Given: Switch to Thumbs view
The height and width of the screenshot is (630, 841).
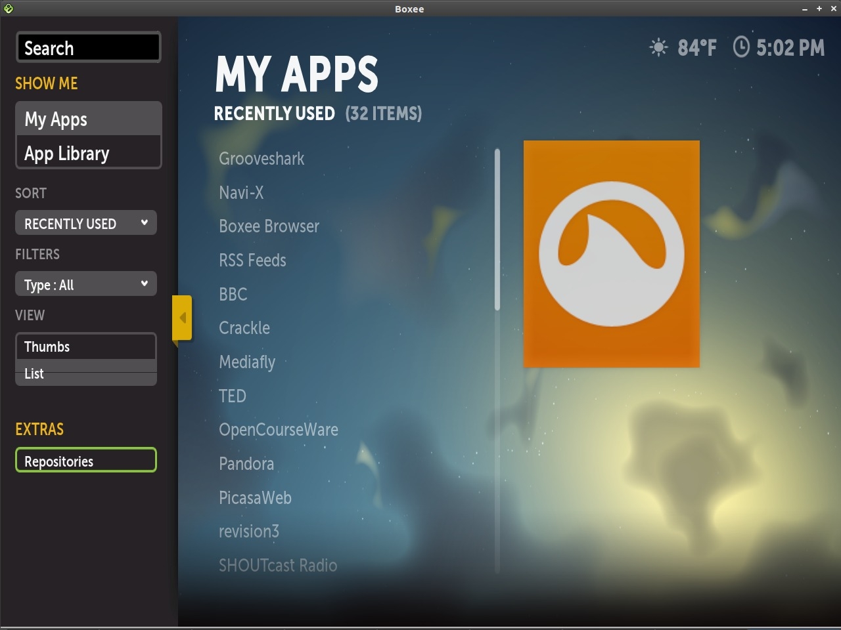Looking at the screenshot, I should (x=86, y=346).
